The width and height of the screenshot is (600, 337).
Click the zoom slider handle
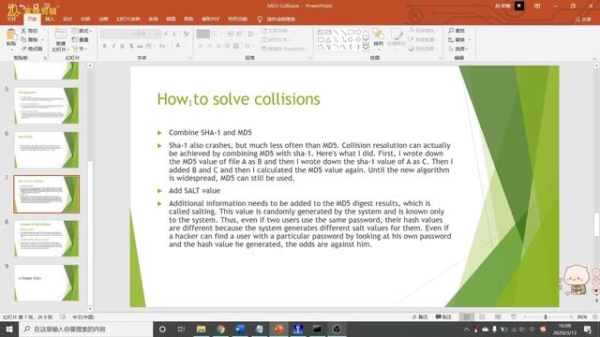[x=546, y=317]
